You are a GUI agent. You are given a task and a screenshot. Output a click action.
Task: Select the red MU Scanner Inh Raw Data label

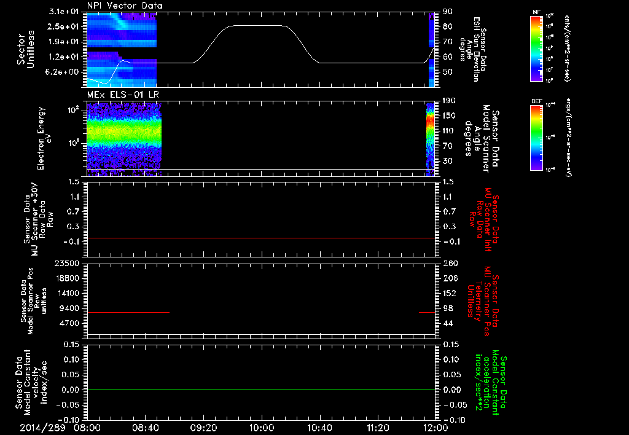[484, 219]
